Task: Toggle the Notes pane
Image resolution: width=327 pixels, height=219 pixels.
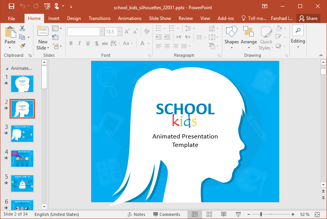Action: (x=136, y=214)
